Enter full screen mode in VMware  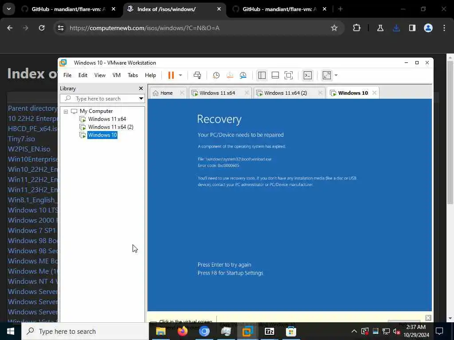point(289,75)
